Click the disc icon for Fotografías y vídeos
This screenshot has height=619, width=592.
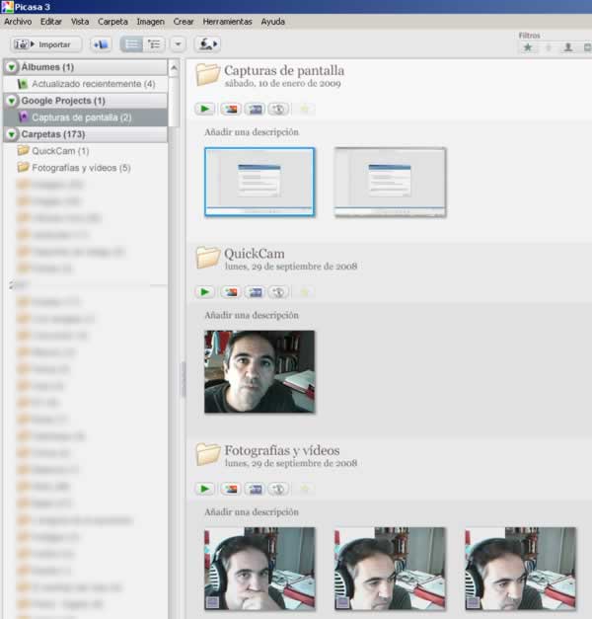(x=278, y=489)
